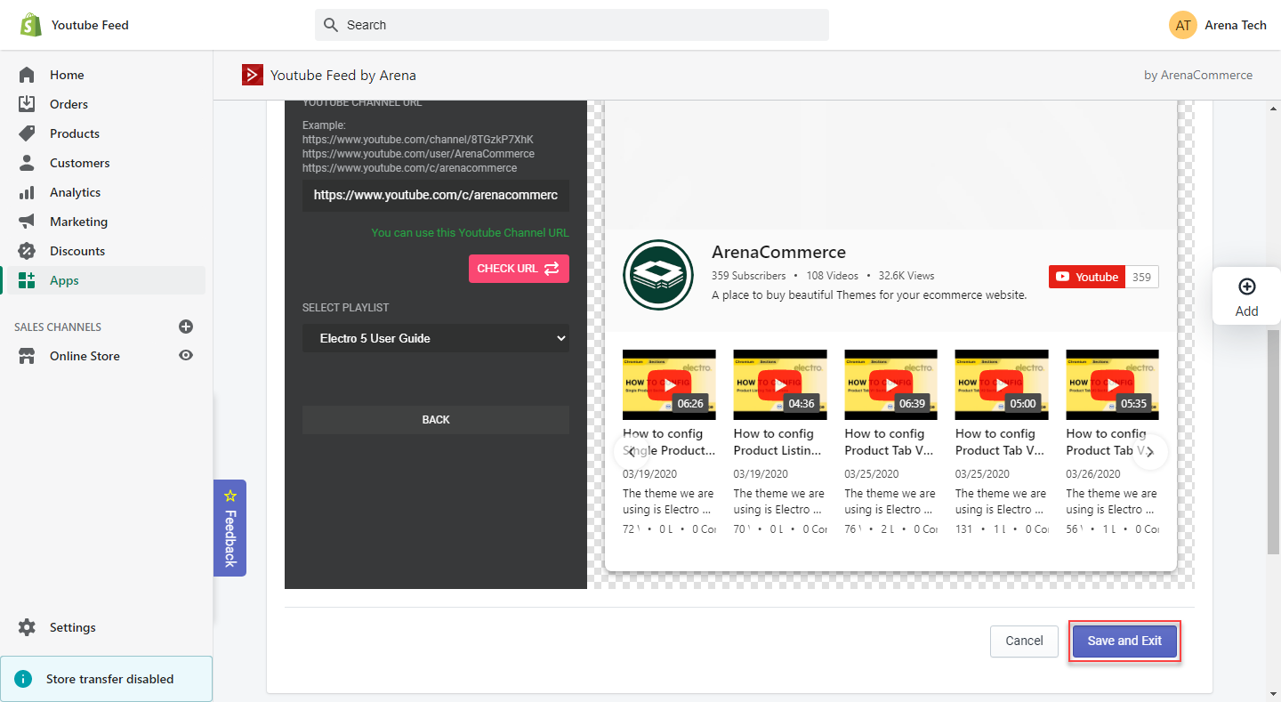Screen dimensions: 1281x702
Task: Open Products in the sidebar menu
Action: pyautogui.click(x=75, y=133)
